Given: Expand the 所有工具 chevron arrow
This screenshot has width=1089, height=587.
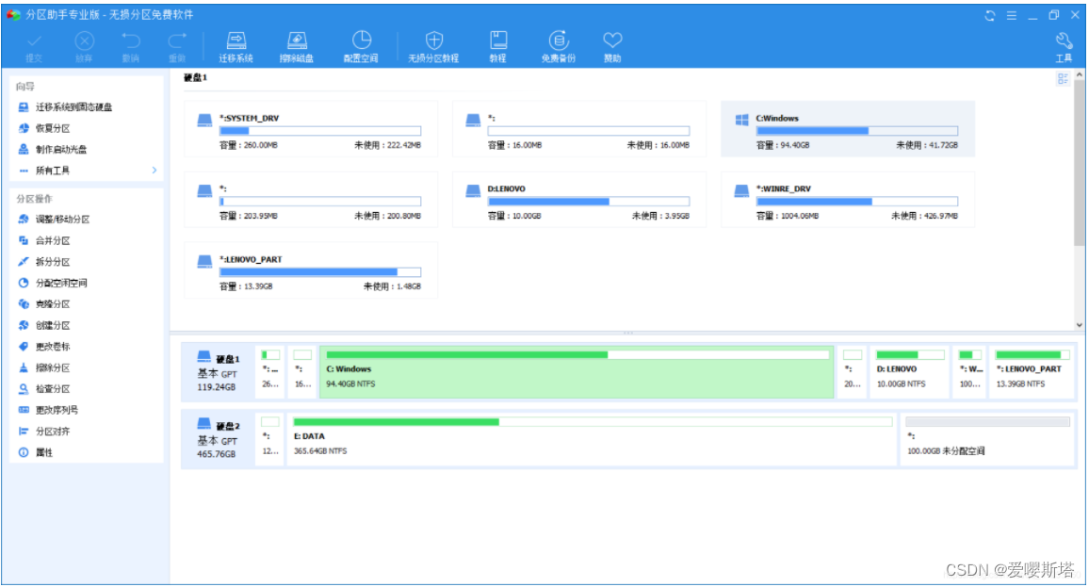Looking at the screenshot, I should pos(154,171).
